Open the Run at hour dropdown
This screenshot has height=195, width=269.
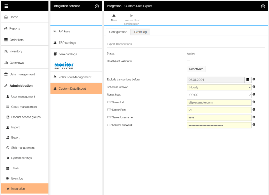219,95
